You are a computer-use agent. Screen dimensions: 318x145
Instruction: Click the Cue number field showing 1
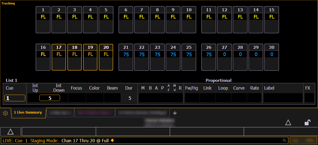(x=15, y=98)
